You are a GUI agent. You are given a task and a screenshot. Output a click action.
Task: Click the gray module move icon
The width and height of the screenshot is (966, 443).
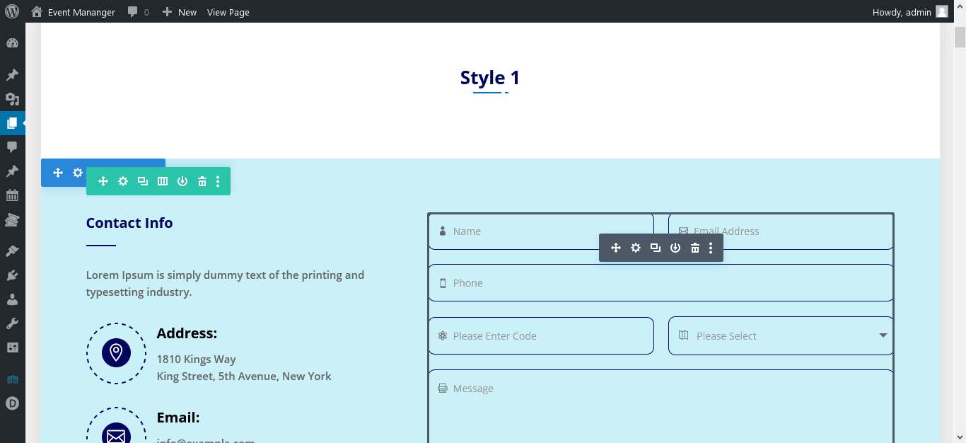pyautogui.click(x=616, y=248)
